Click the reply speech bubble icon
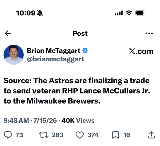Screen dimensions: 160x146 coord(8,135)
